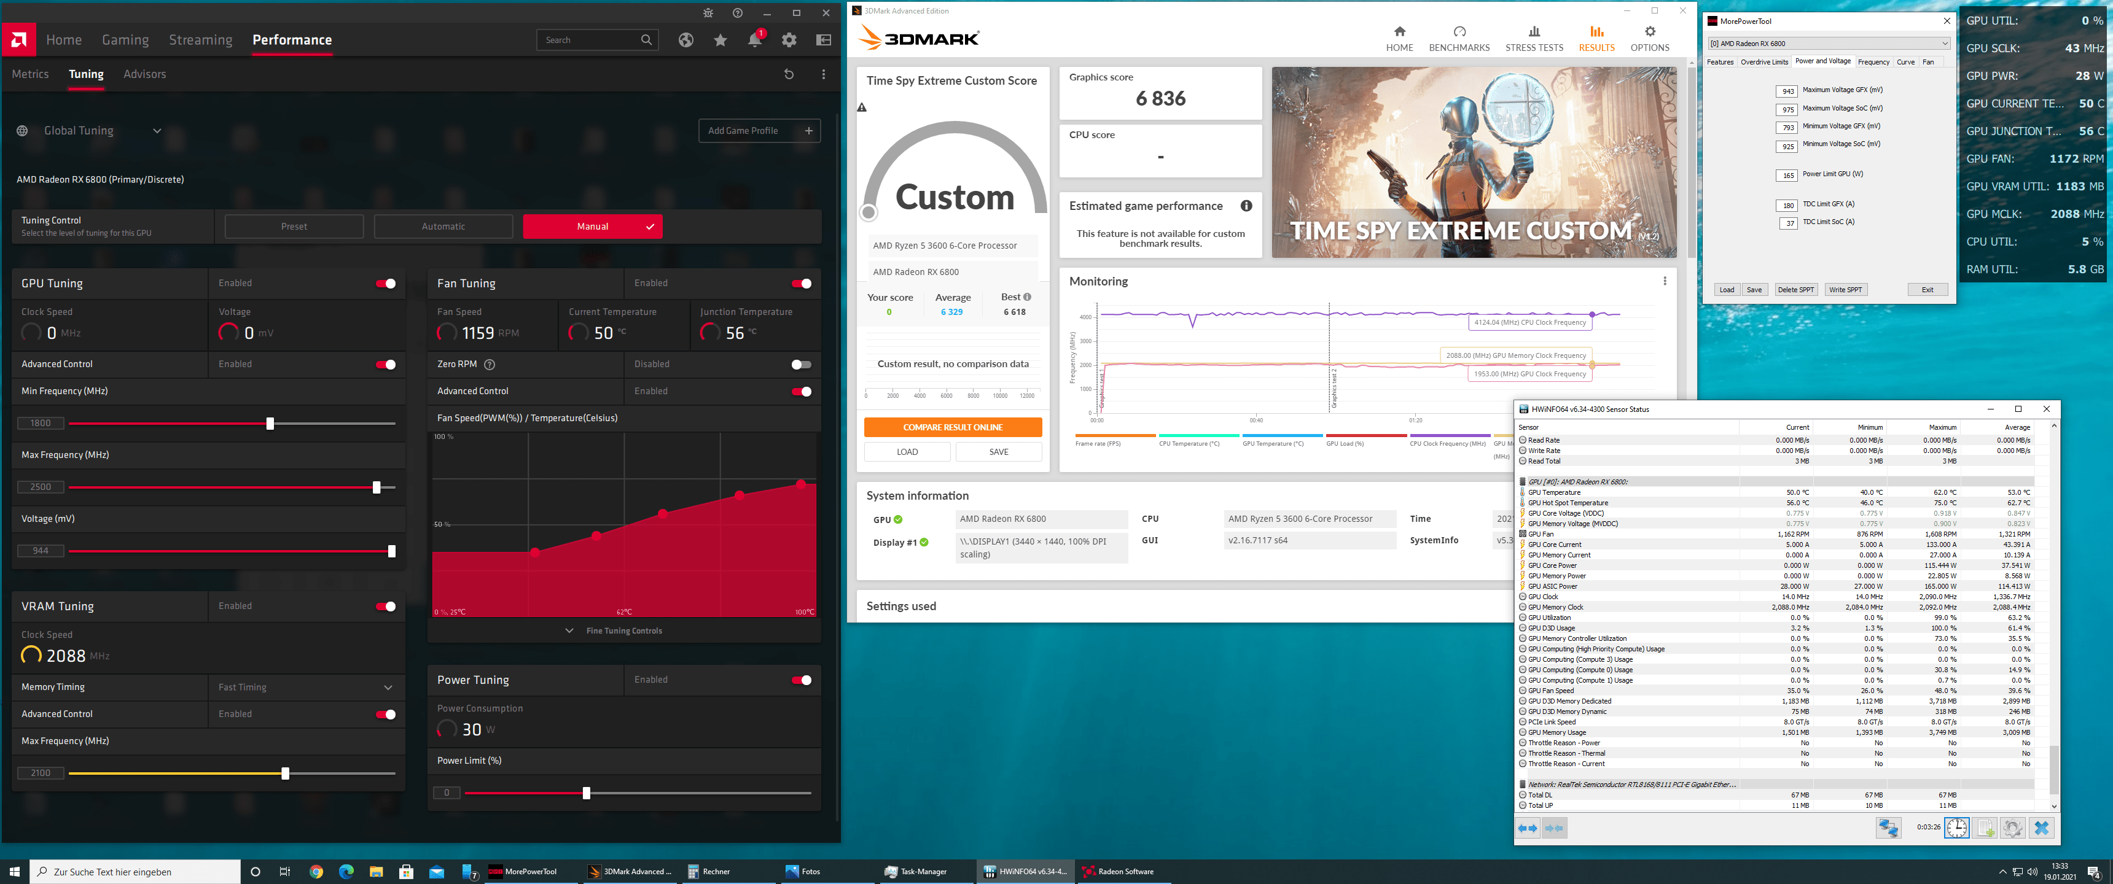Open HWiNFO settings gear icon
This screenshot has height=884, width=2113.
(x=2012, y=828)
